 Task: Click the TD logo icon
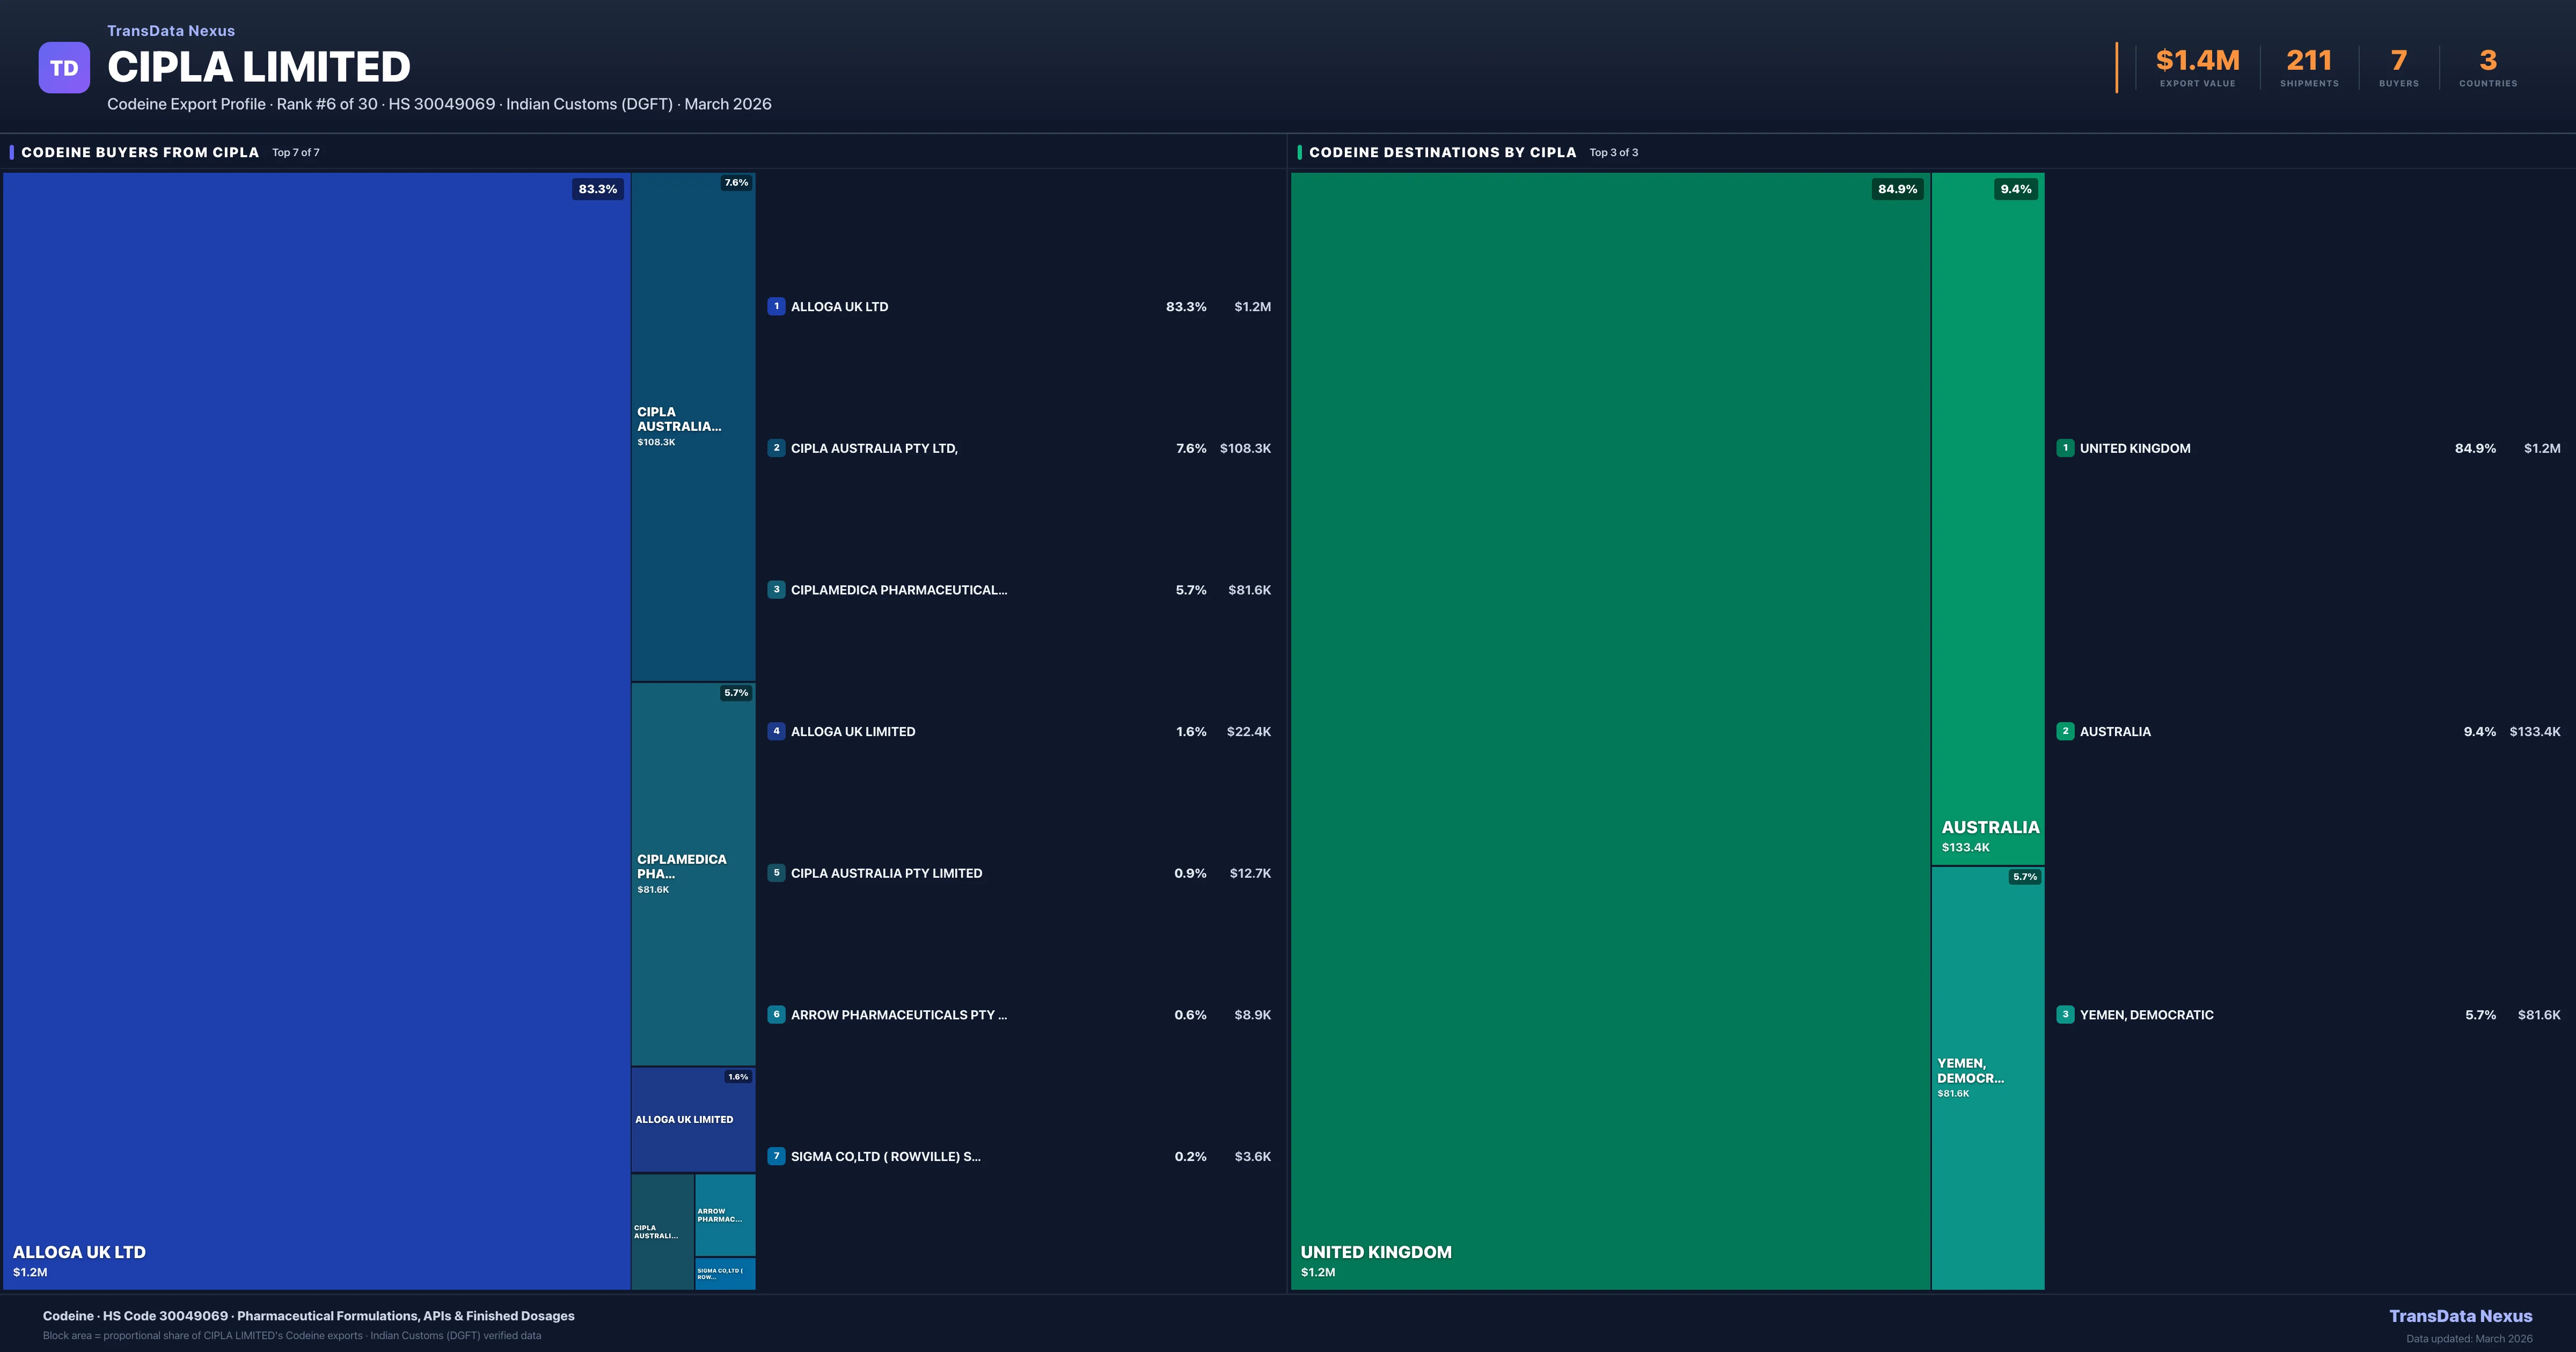pos(64,66)
